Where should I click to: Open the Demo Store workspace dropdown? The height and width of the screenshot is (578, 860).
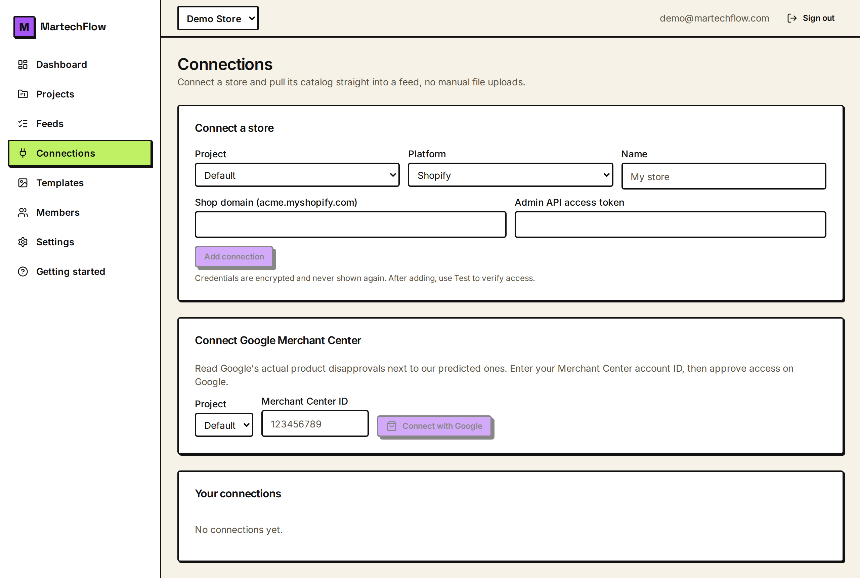[x=218, y=18]
